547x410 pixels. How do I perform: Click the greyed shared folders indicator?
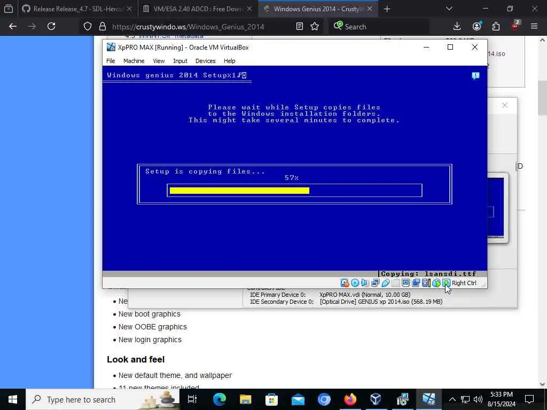coord(396,283)
